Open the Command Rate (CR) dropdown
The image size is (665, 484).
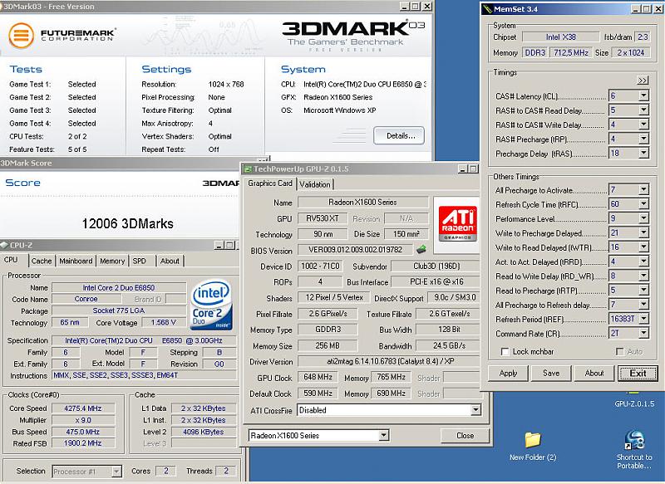click(x=643, y=333)
